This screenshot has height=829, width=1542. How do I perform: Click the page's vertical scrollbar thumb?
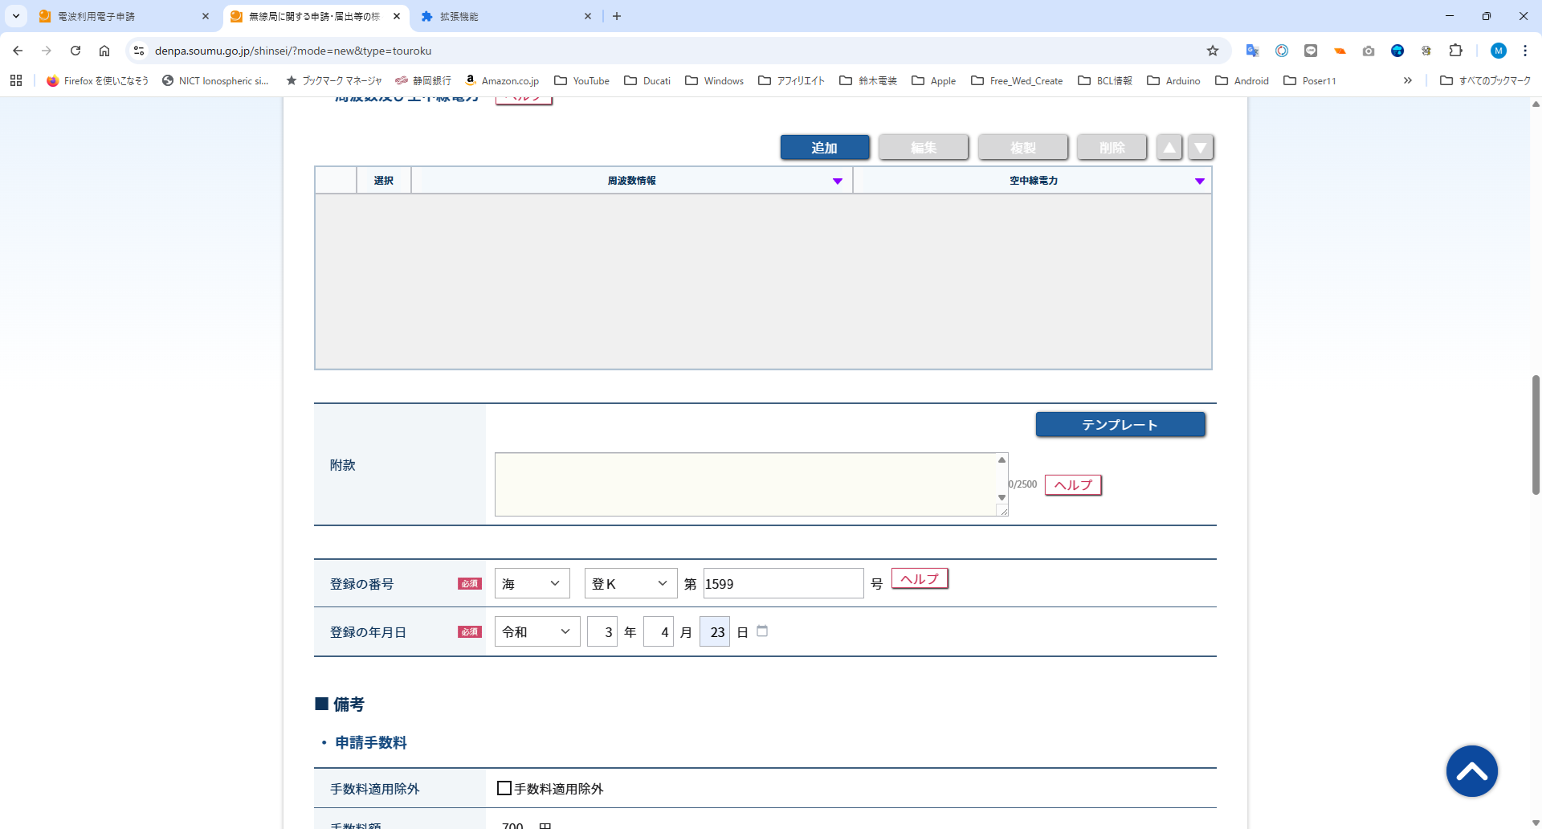point(1536,434)
